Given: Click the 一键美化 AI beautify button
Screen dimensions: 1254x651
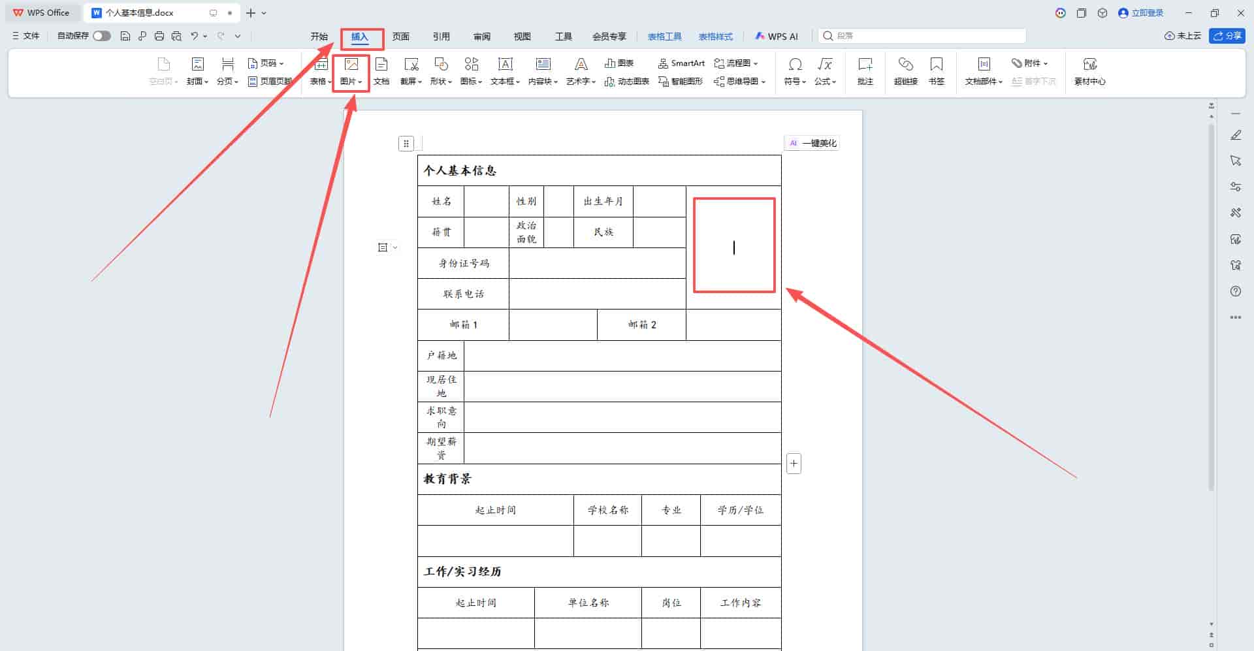Looking at the screenshot, I should 812,143.
